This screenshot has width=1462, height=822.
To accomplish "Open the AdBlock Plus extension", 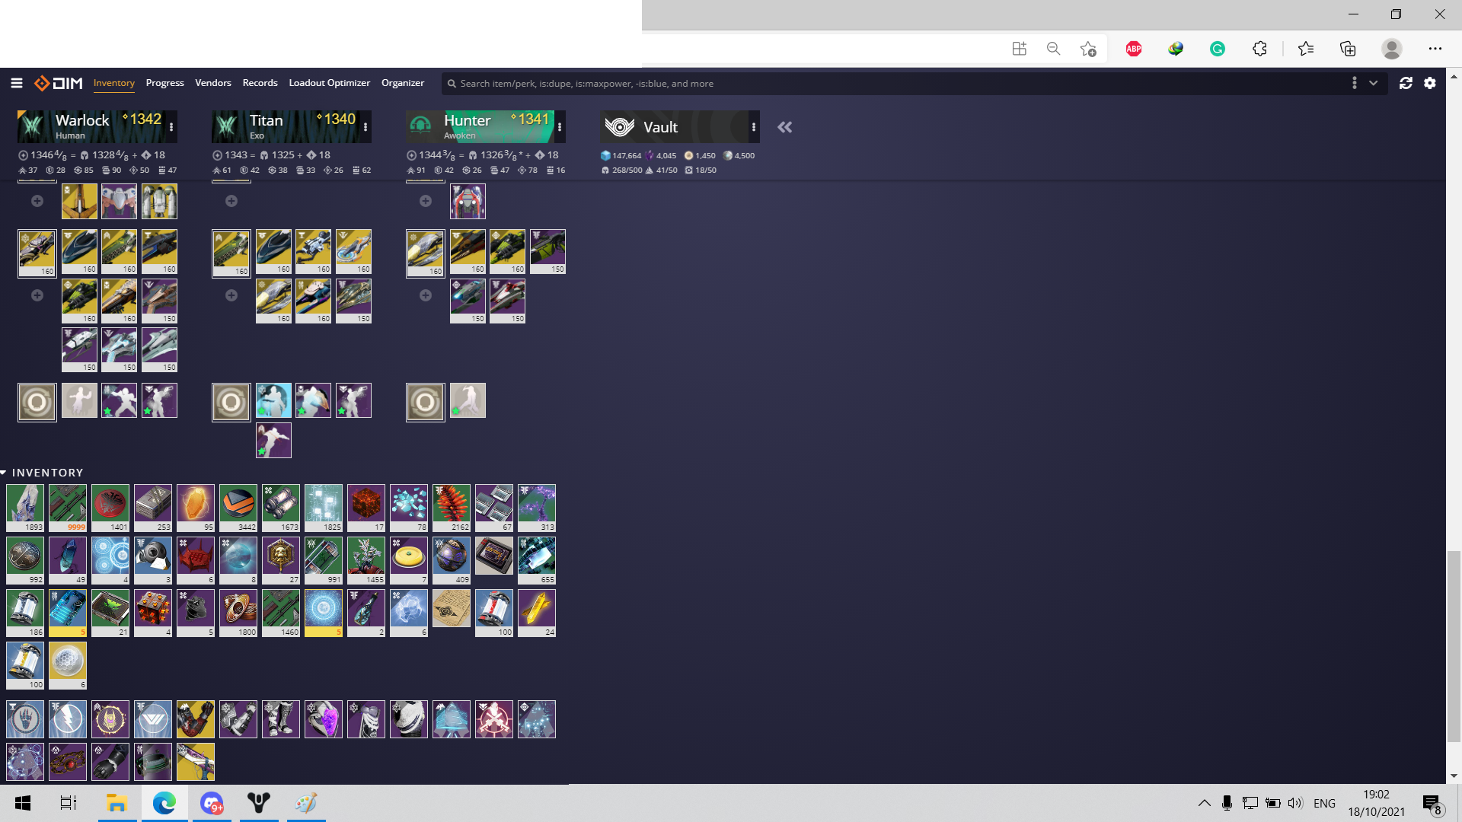I will pos(1134,49).
